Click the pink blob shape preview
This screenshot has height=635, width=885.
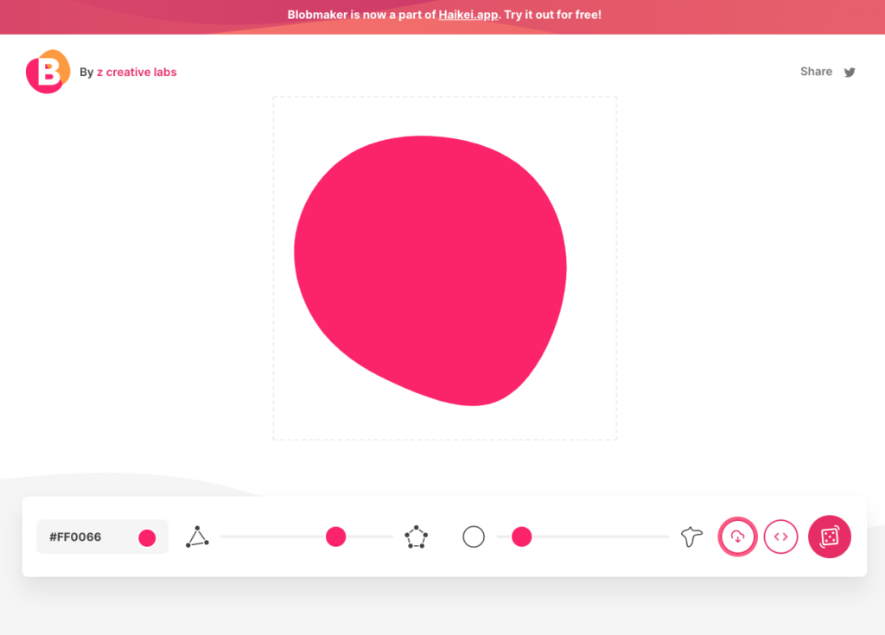[x=432, y=268]
